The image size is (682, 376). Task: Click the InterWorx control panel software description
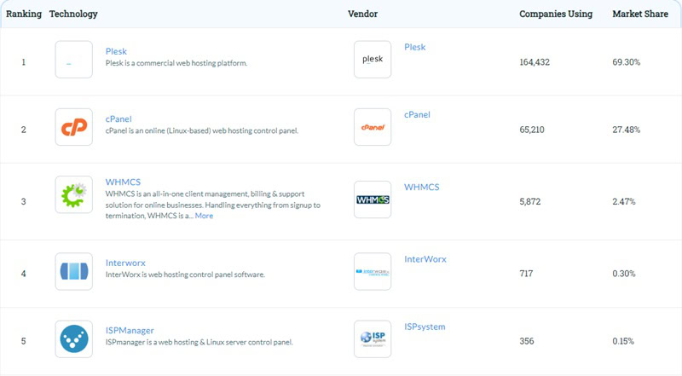point(185,275)
